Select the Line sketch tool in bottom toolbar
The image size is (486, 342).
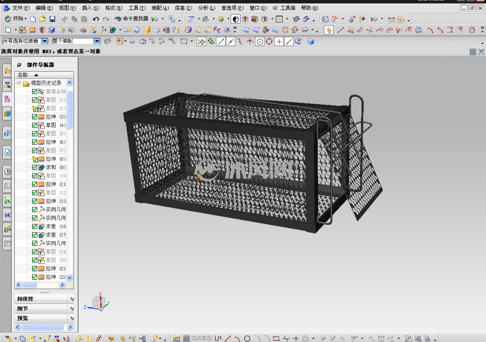click(228, 338)
